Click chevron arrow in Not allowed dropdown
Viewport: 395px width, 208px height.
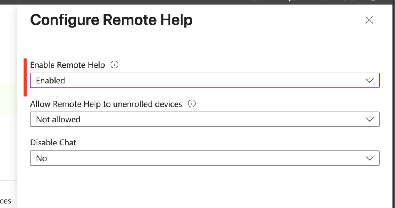pyautogui.click(x=369, y=119)
